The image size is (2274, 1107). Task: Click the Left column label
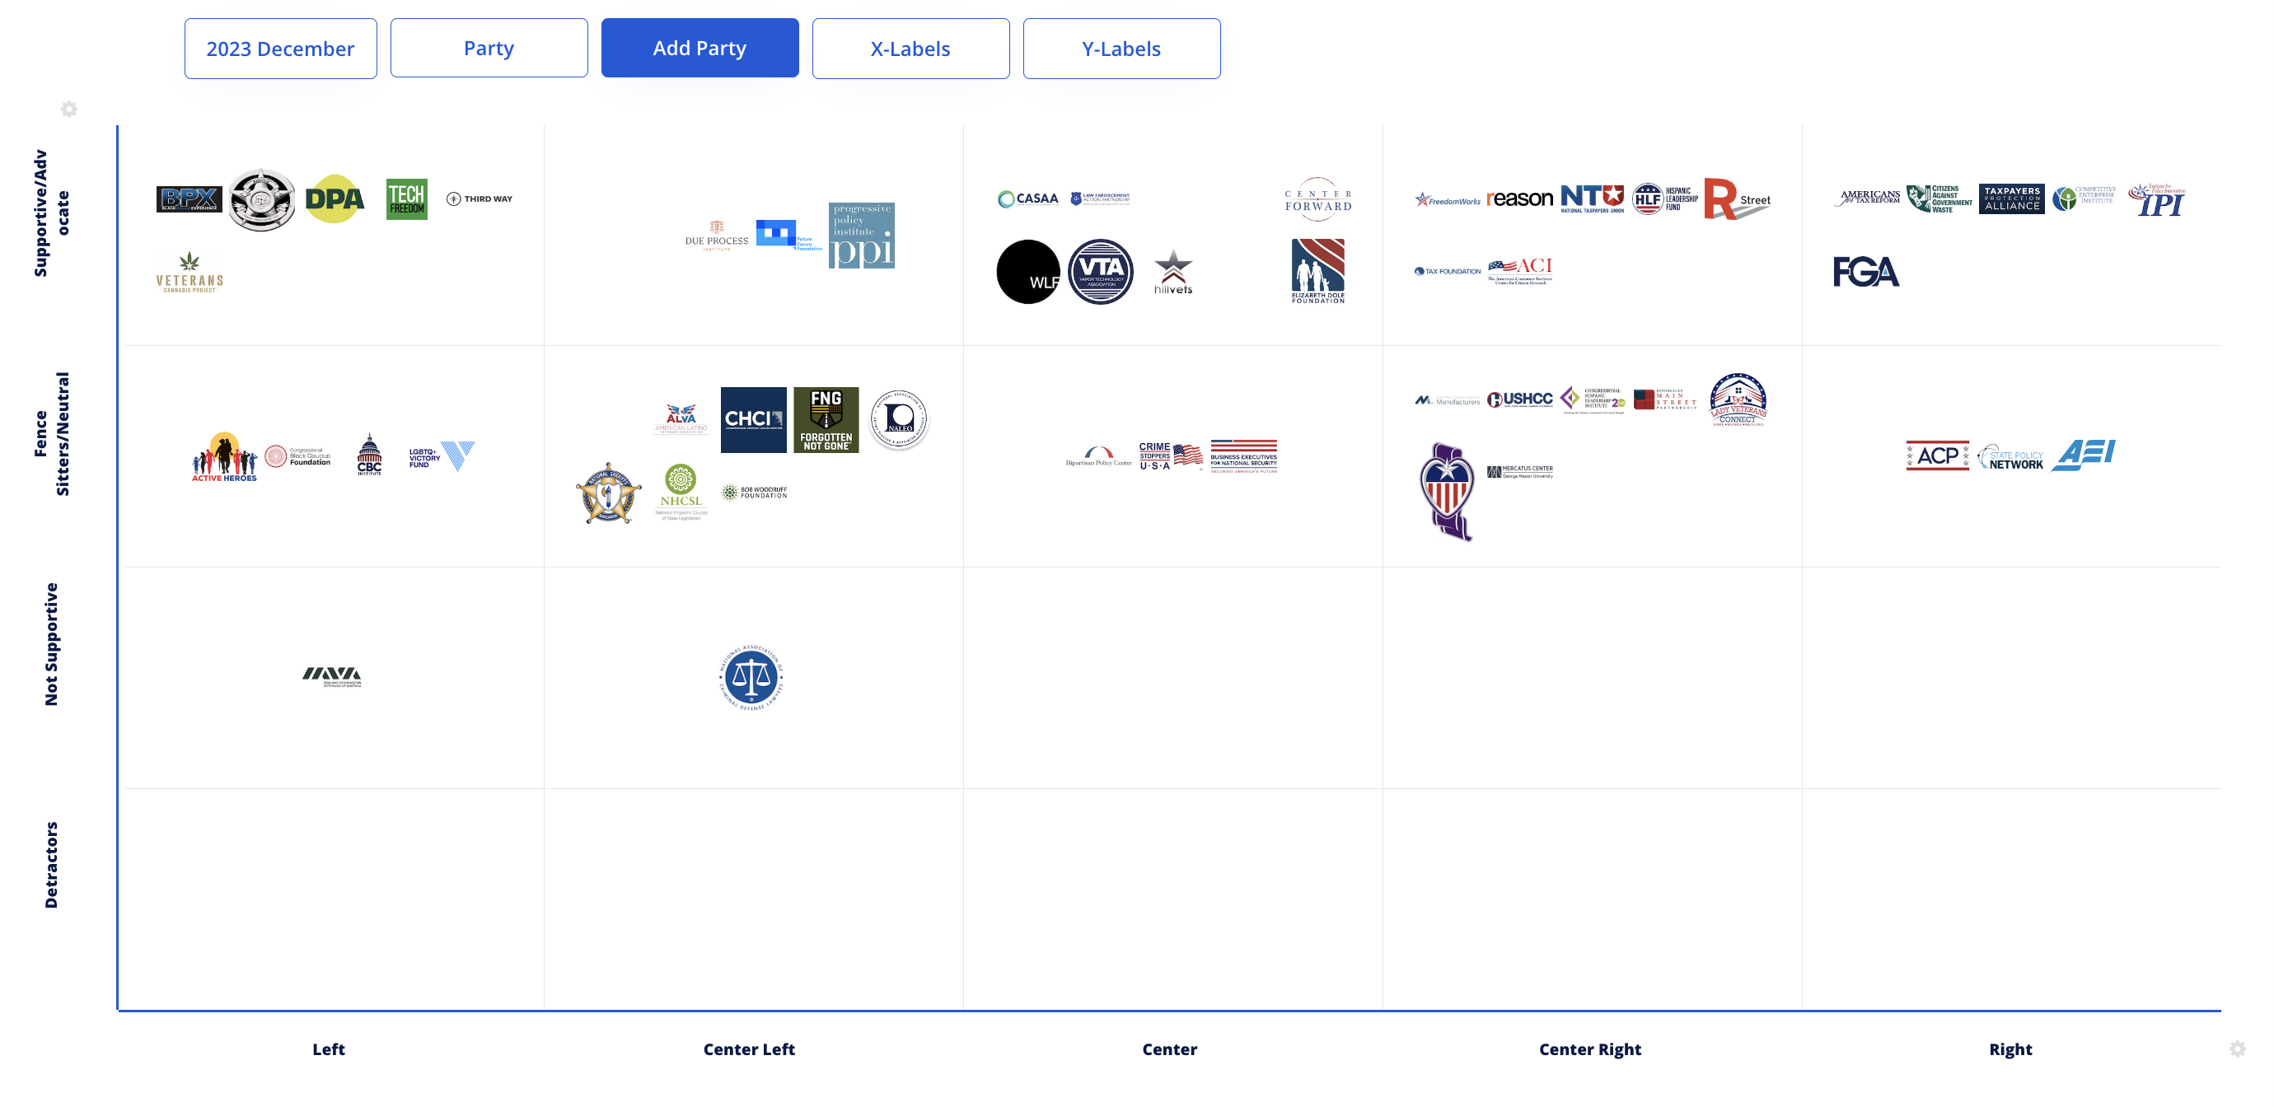click(x=330, y=1049)
